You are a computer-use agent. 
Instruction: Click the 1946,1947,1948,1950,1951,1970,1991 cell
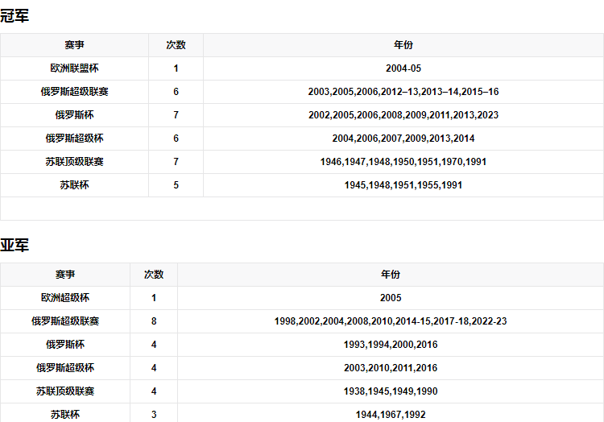click(403, 162)
